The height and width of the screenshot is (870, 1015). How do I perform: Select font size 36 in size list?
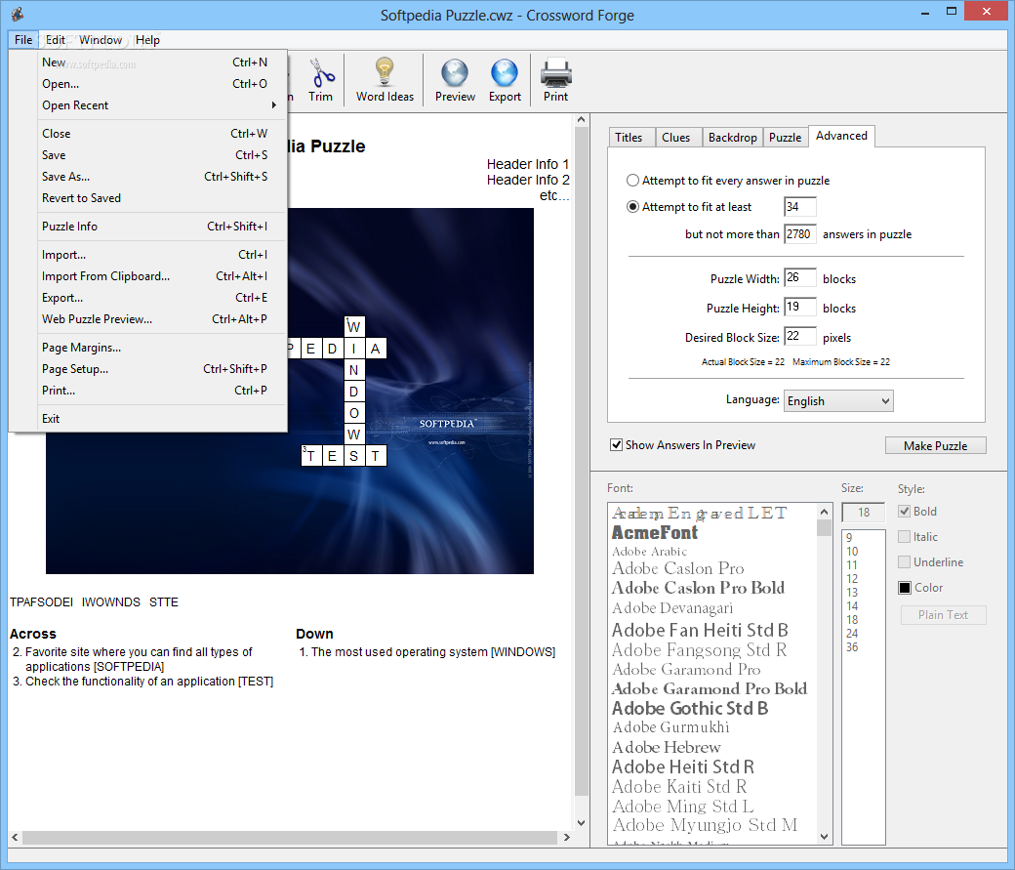coord(852,647)
